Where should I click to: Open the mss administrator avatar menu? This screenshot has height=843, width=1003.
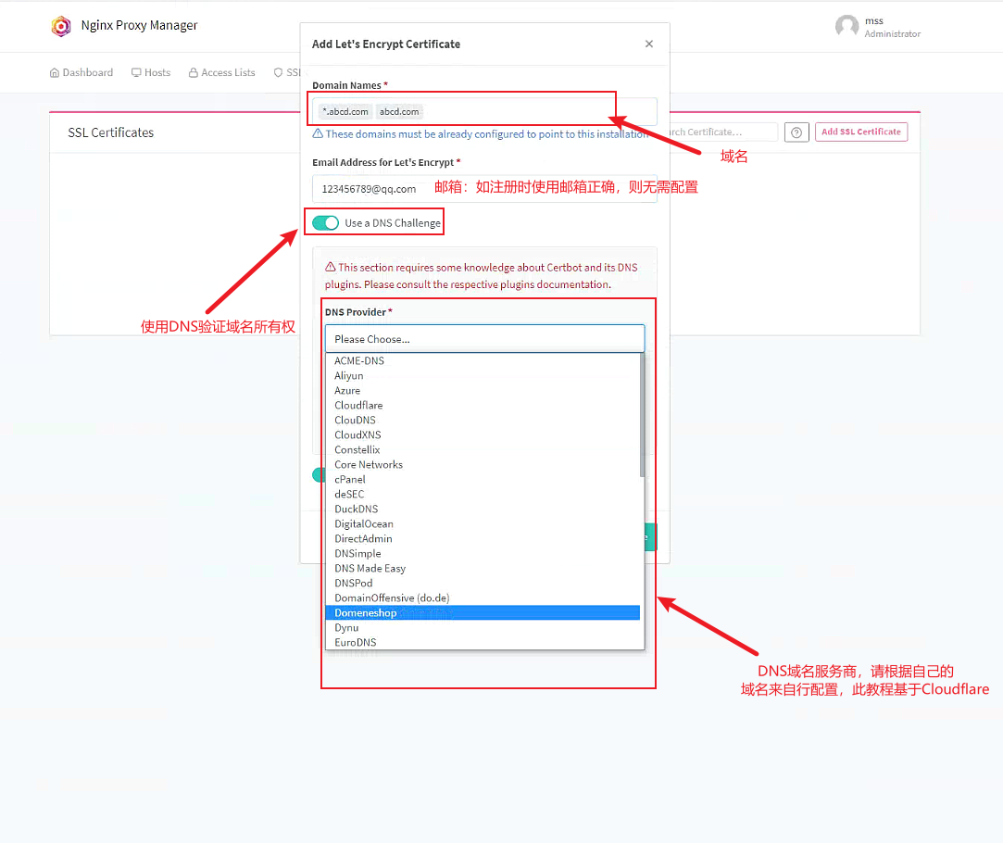(846, 26)
